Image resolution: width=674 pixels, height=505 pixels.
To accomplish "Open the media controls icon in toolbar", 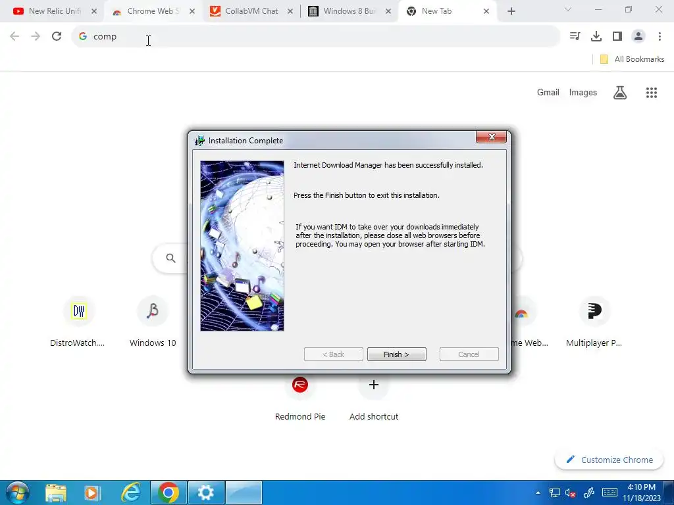I will (575, 37).
